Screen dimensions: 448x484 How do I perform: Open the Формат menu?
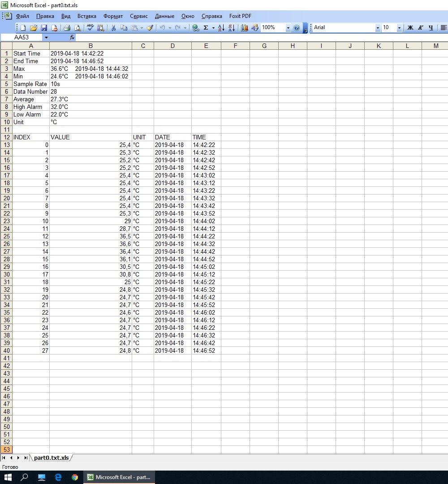point(113,16)
